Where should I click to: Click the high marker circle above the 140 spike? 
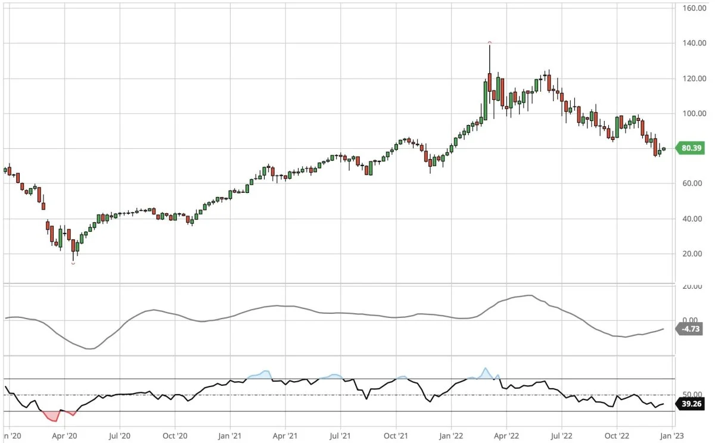(x=489, y=43)
